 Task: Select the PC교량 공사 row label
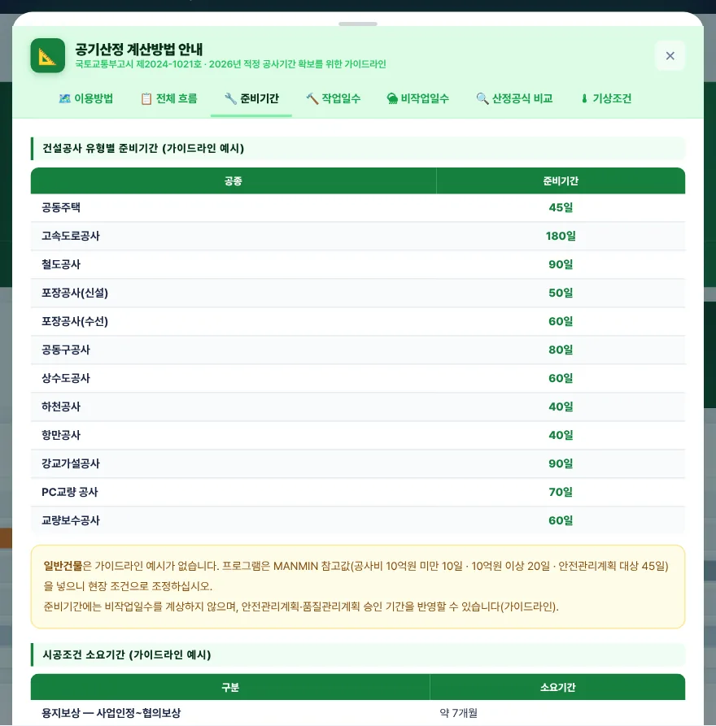click(x=69, y=492)
